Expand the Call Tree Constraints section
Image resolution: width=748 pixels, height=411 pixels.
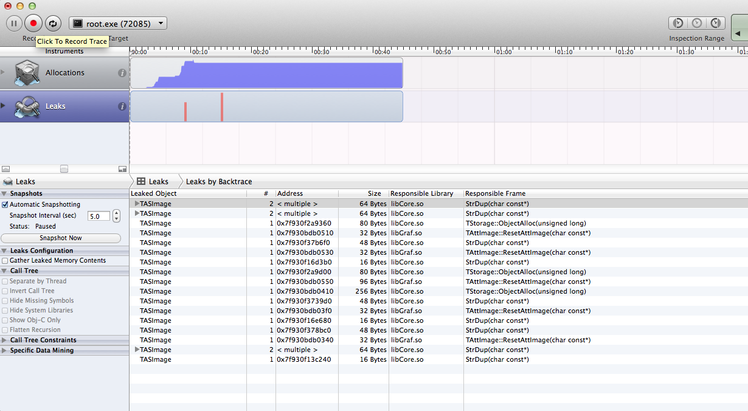(5, 340)
